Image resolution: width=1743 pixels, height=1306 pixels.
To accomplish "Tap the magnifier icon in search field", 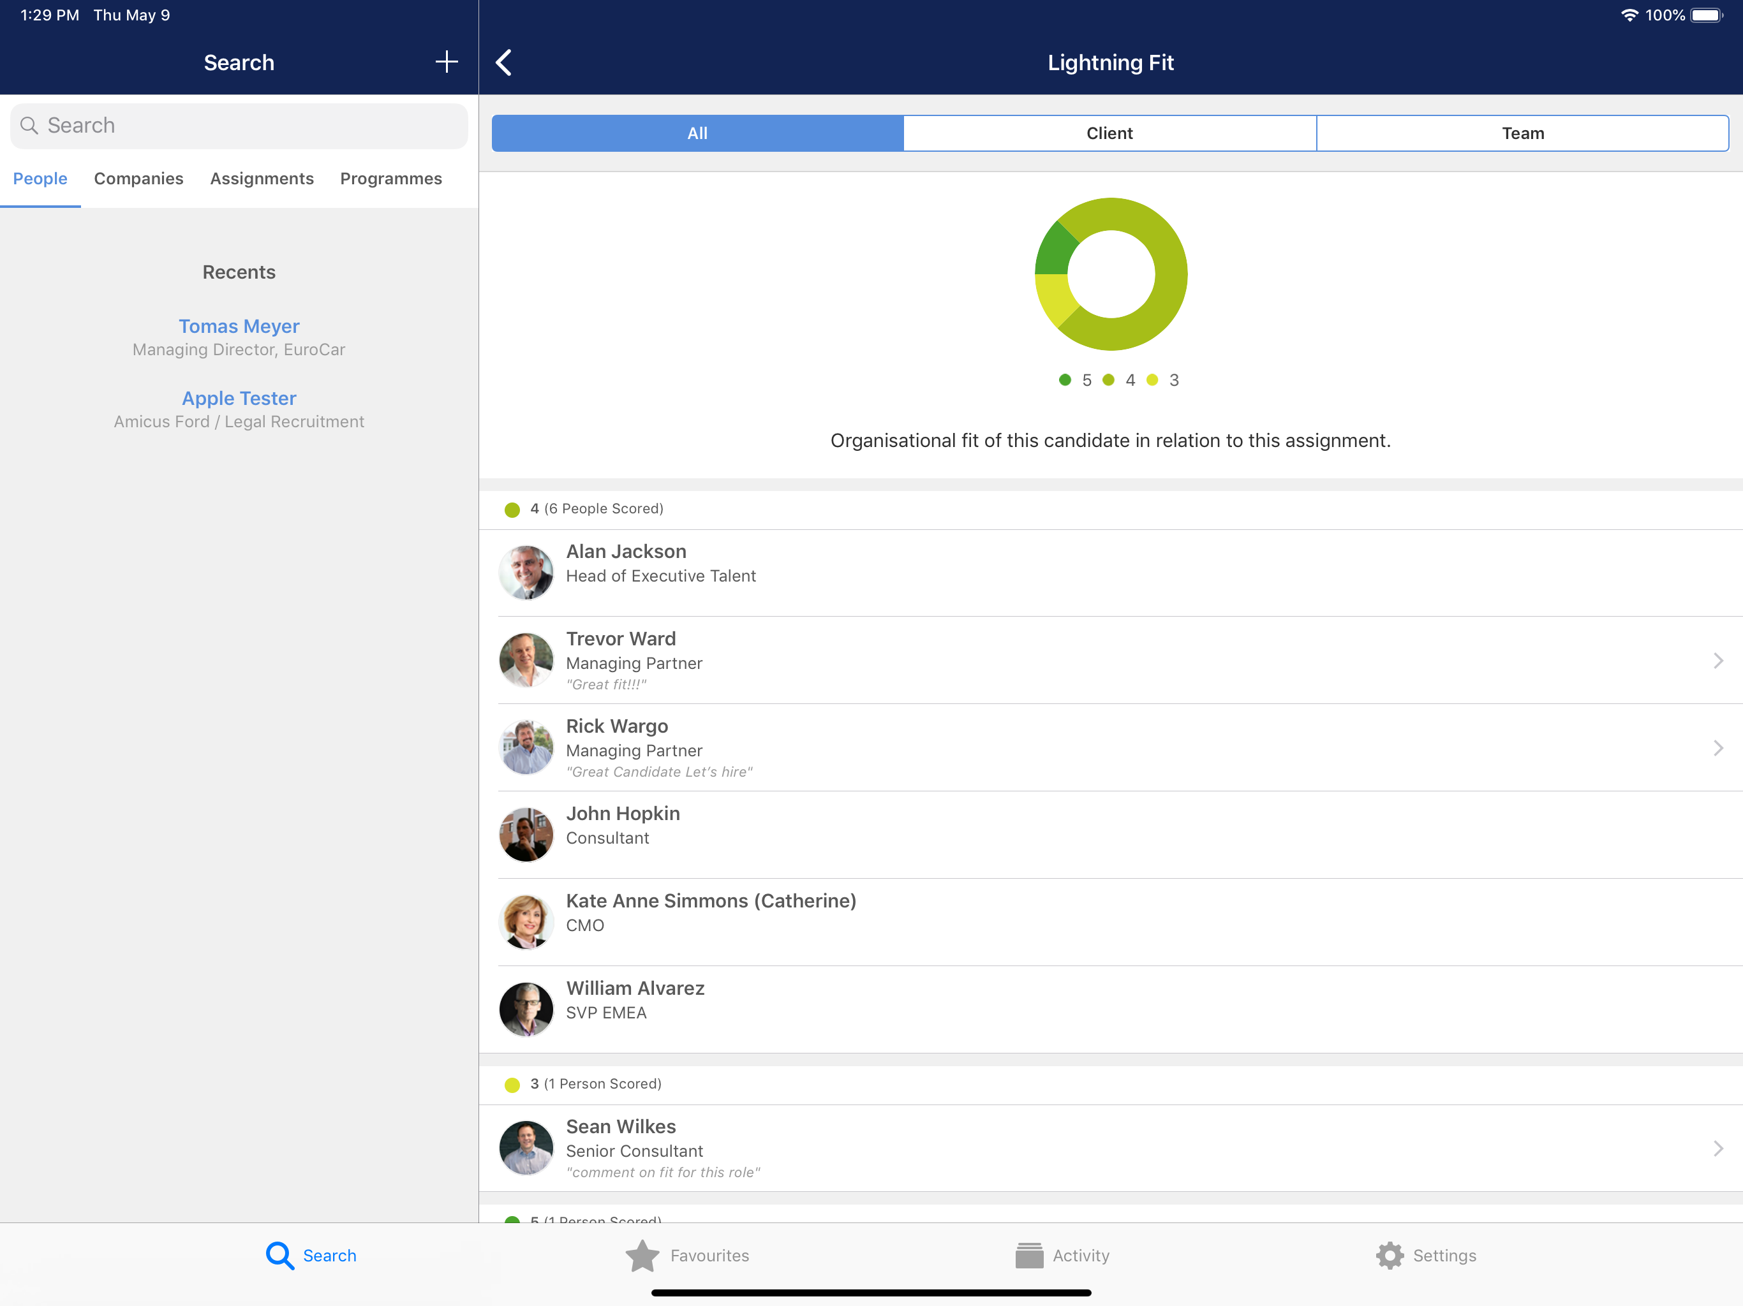I will (29, 125).
